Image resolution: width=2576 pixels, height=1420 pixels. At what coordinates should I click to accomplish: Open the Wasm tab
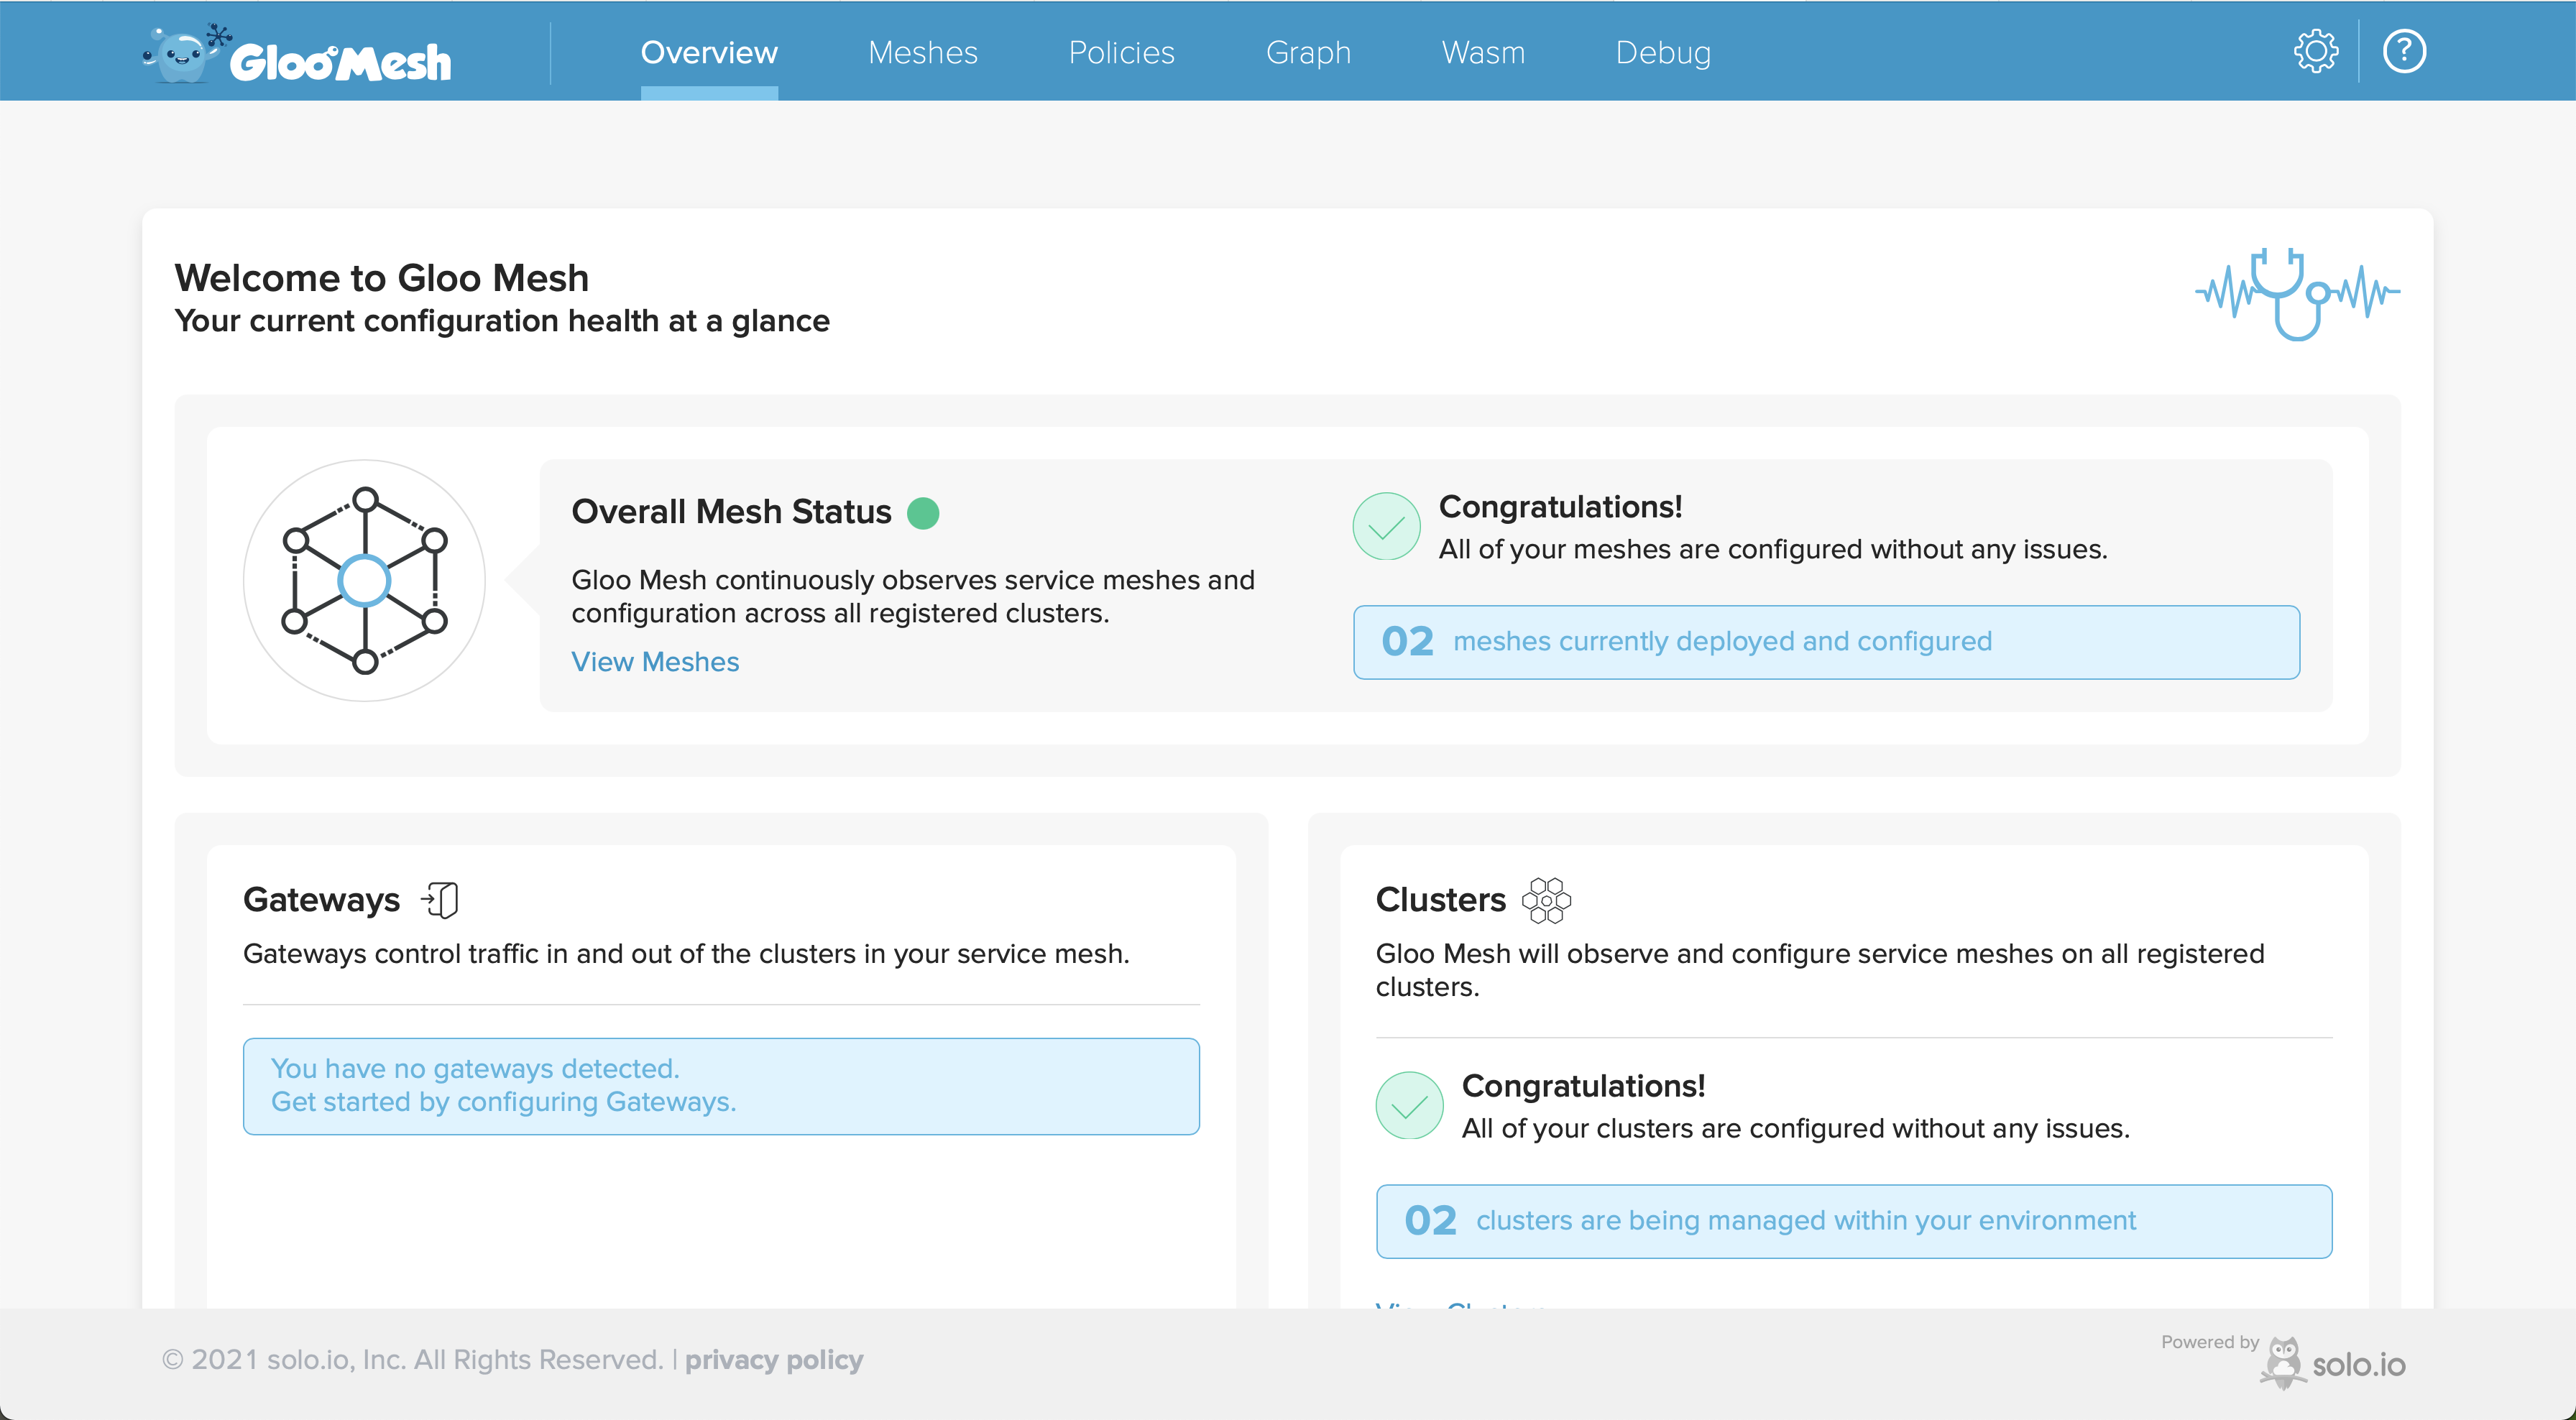coord(1483,52)
